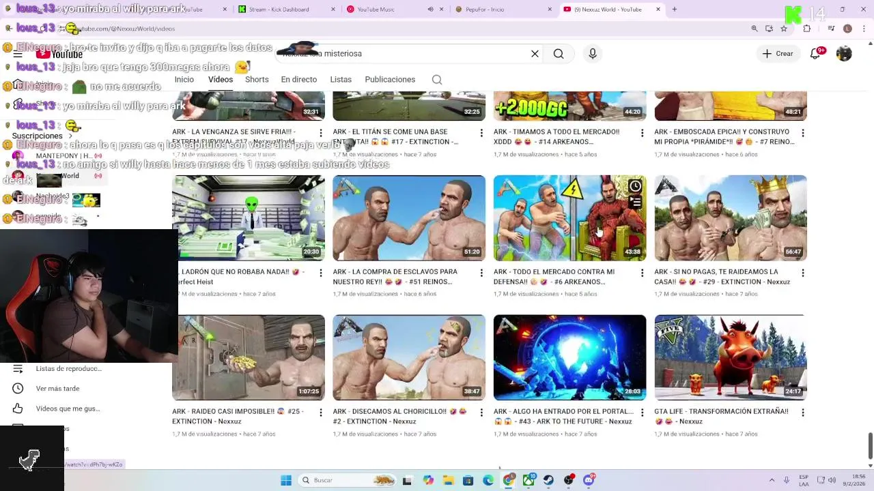Open File Explorer from the taskbar

click(x=449, y=480)
